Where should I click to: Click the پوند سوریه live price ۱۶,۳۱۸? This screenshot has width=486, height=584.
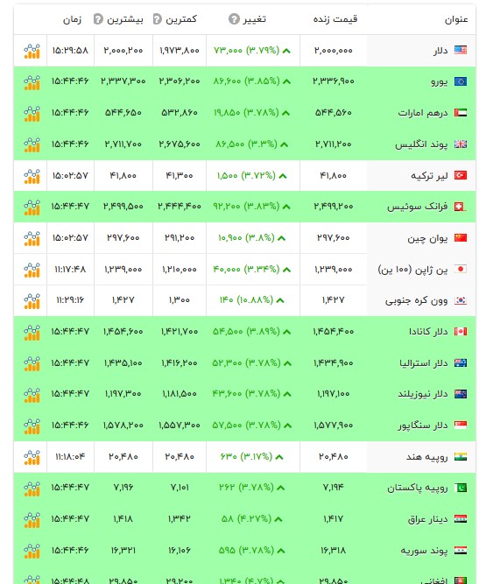(x=334, y=551)
